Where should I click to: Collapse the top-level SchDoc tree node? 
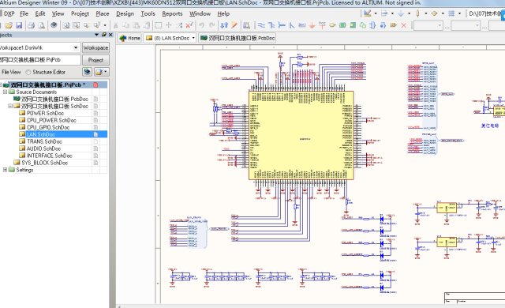coord(10,106)
